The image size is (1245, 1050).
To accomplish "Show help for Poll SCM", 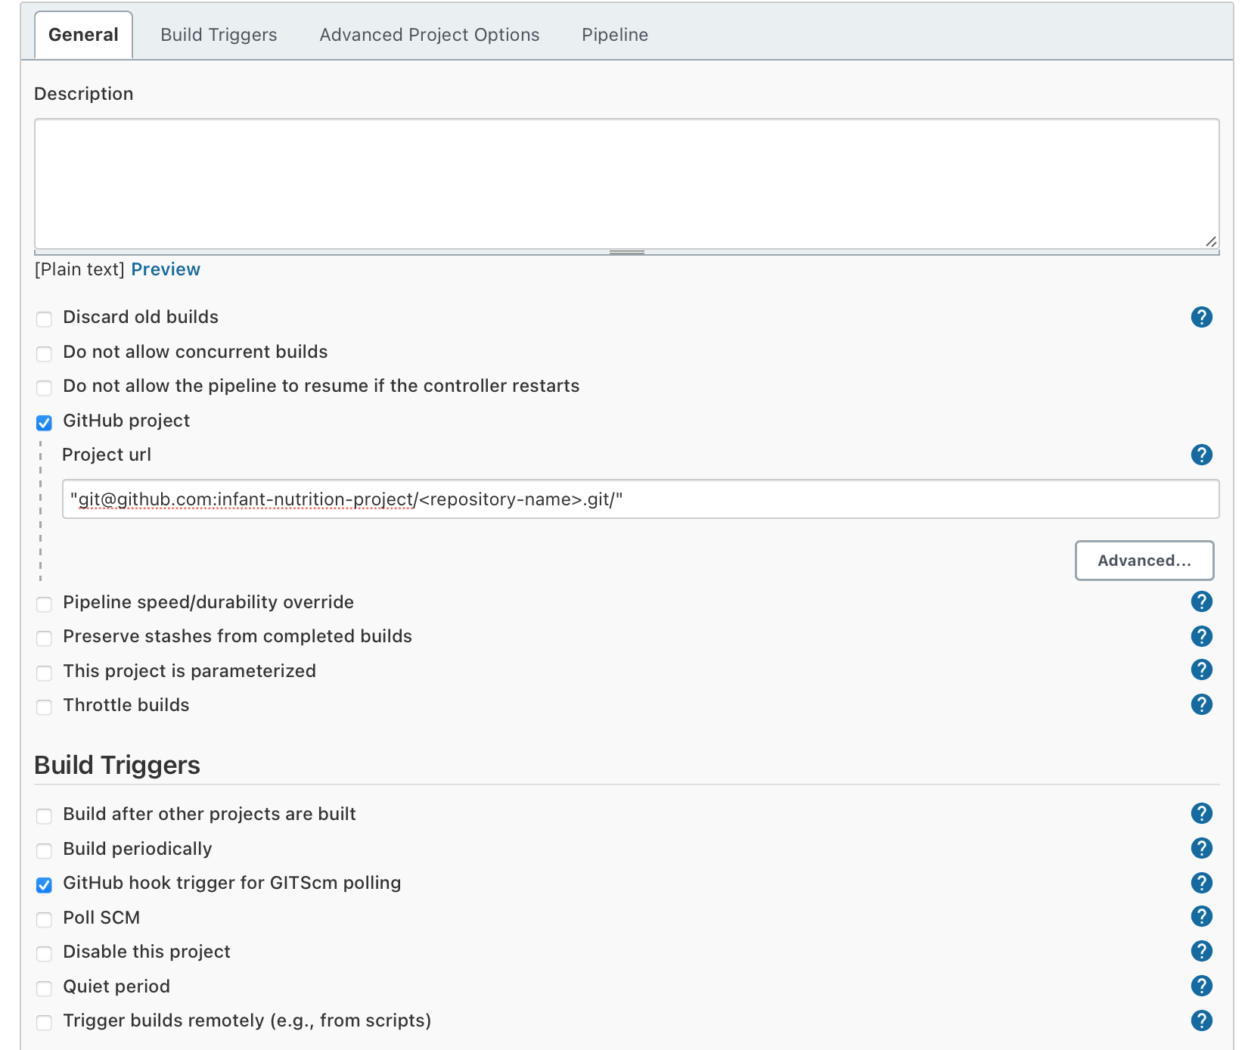I will pyautogui.click(x=1201, y=916).
